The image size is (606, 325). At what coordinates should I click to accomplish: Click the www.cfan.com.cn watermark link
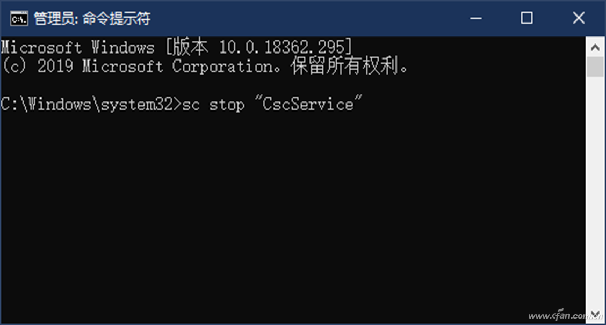559,316
